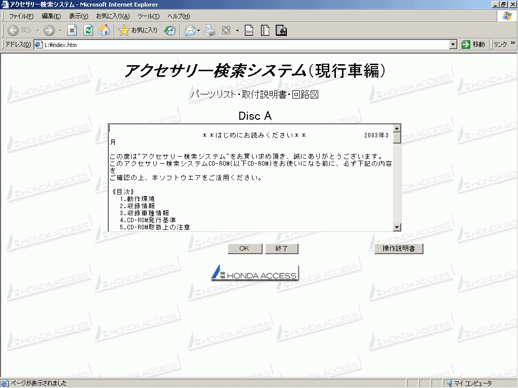This screenshot has width=518, height=388.
Task: Open the 操作説明書 manual button
Action: [x=399, y=249]
